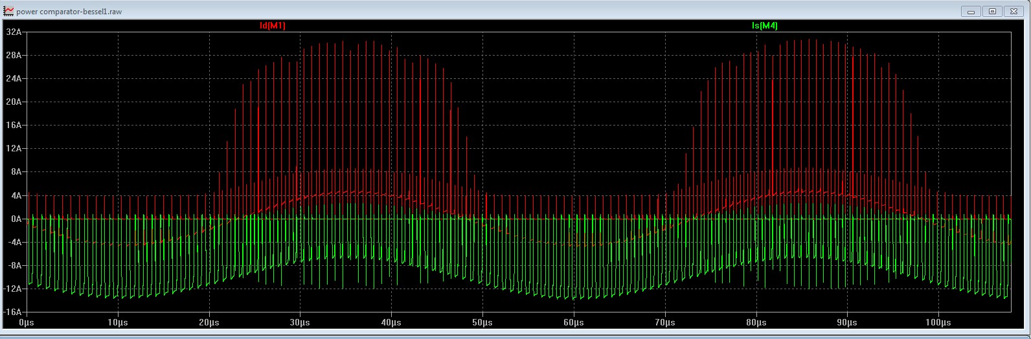Click the 28A vertical axis label
Image resolution: width=1031 pixels, height=339 pixels.
(x=14, y=55)
